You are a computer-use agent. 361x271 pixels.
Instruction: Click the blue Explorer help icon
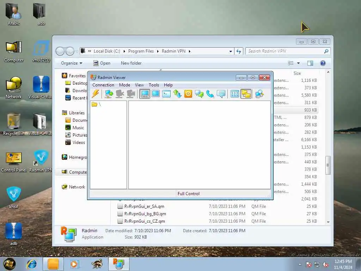coord(323,63)
